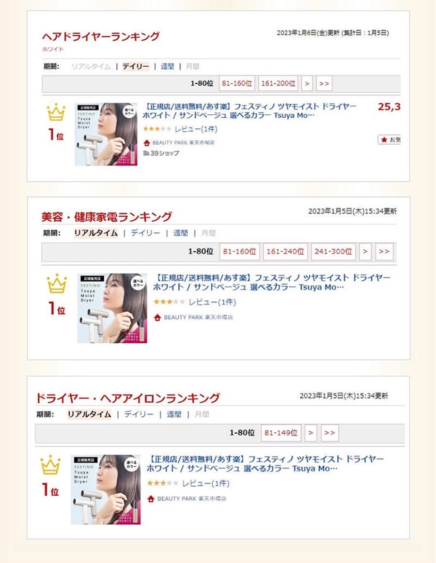The height and width of the screenshot is (563, 436).
Task: Open product title link in ヘアドライヤーランキング
Action: click(249, 110)
